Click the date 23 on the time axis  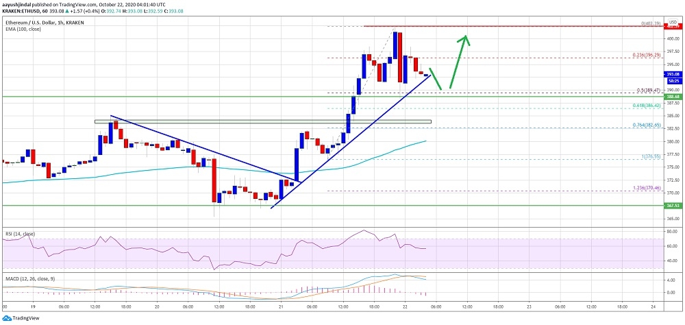(529, 306)
